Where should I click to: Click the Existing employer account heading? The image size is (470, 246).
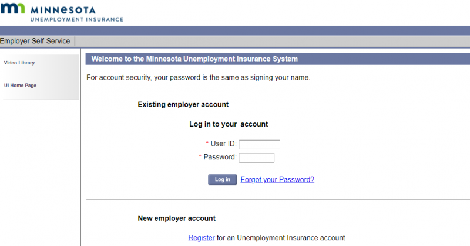[x=183, y=105]
